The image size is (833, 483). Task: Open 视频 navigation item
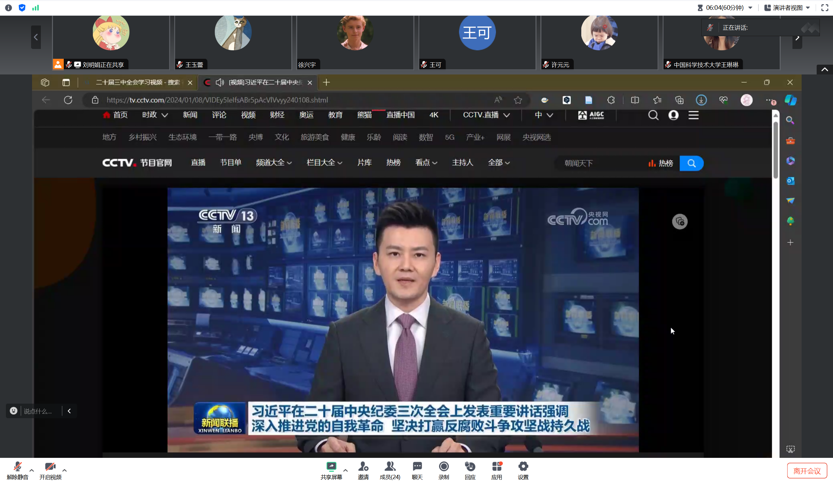coord(248,115)
